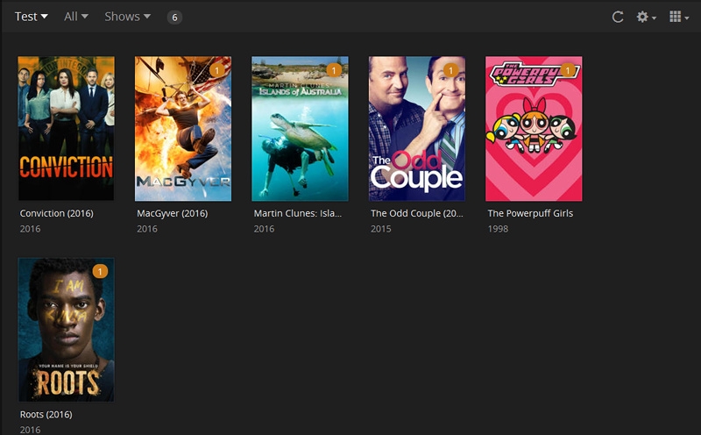Image resolution: width=701 pixels, height=435 pixels.
Task: Open The Odd Couple poster
Action: pos(417,128)
